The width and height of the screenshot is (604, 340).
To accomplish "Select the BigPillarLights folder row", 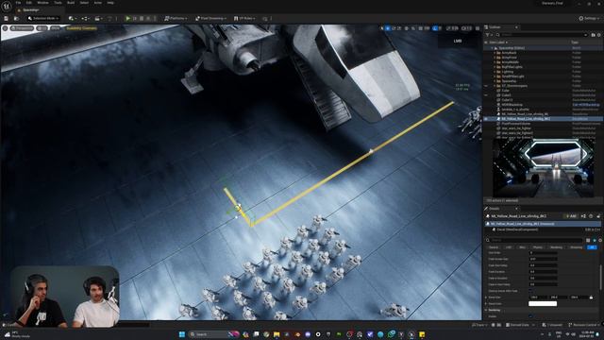I will pyautogui.click(x=543, y=67).
